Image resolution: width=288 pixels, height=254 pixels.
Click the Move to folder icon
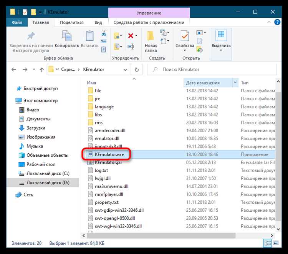pos(116,35)
